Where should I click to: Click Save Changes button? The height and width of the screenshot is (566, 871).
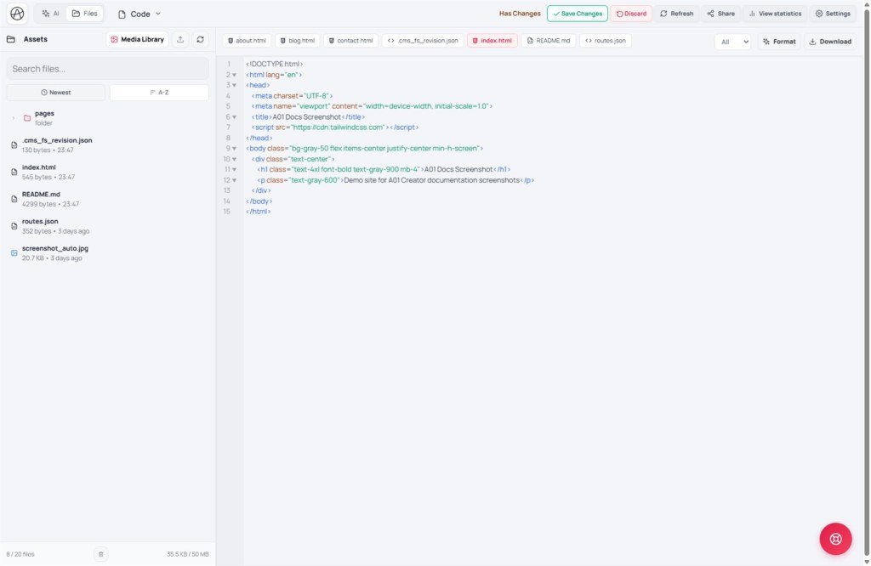(x=578, y=14)
